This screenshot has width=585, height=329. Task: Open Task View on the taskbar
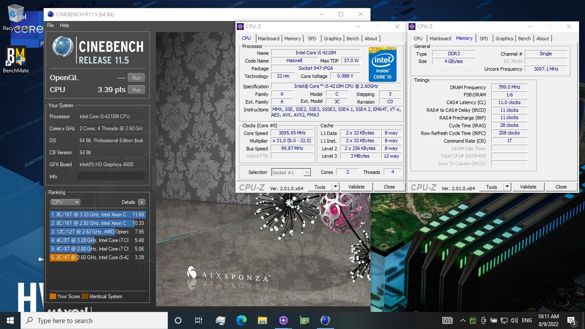pyautogui.click(x=199, y=320)
